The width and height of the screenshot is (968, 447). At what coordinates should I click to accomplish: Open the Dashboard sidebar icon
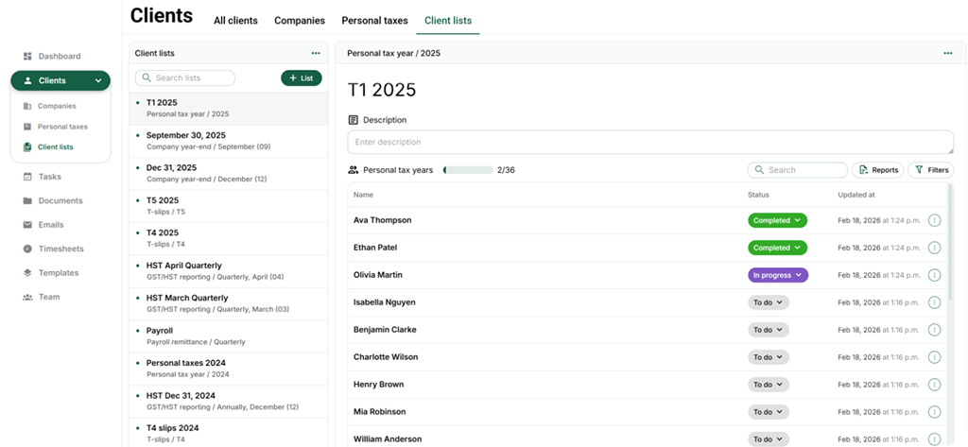(x=27, y=57)
